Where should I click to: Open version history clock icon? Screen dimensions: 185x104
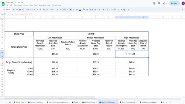154,3
